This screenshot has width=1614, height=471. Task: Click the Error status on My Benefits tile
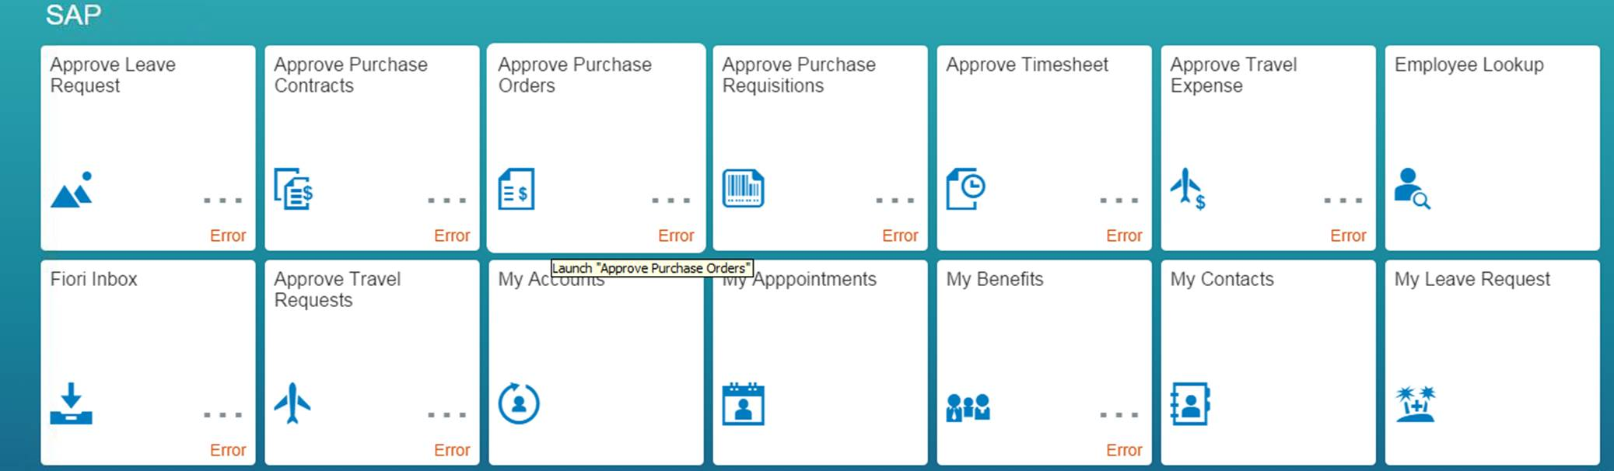1124,450
